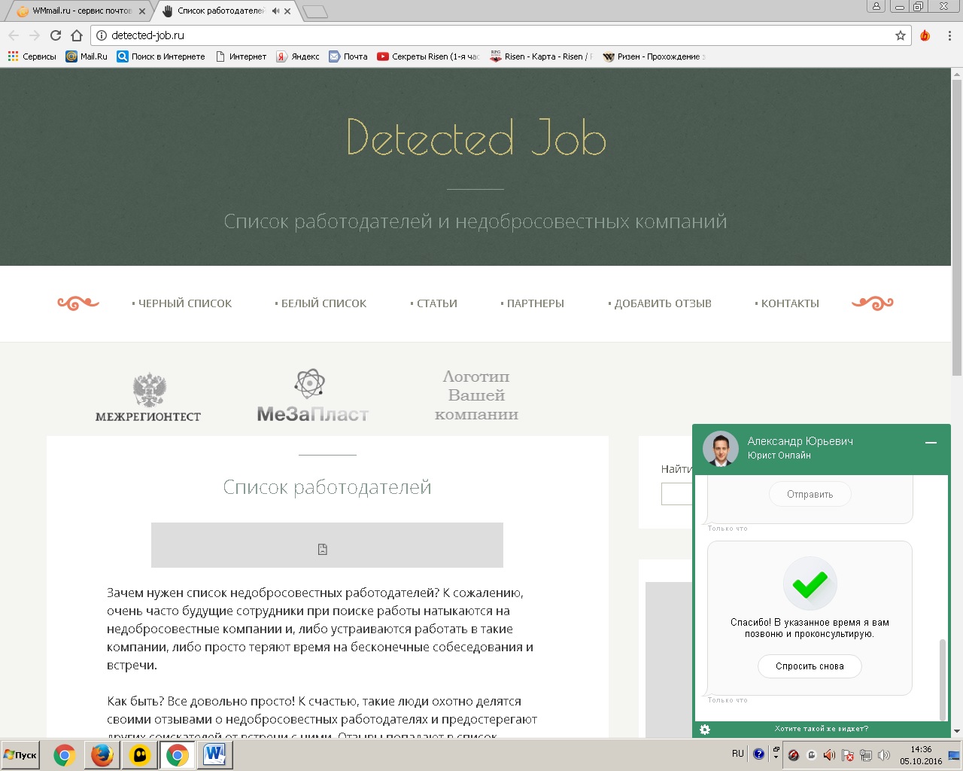Open the Поиск в Интернете bookmark
The image size is (963, 771).
161,56
